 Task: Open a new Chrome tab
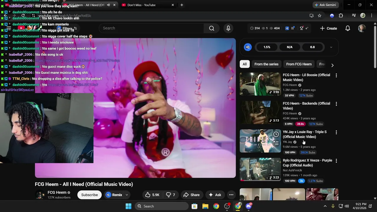[x=182, y=5]
